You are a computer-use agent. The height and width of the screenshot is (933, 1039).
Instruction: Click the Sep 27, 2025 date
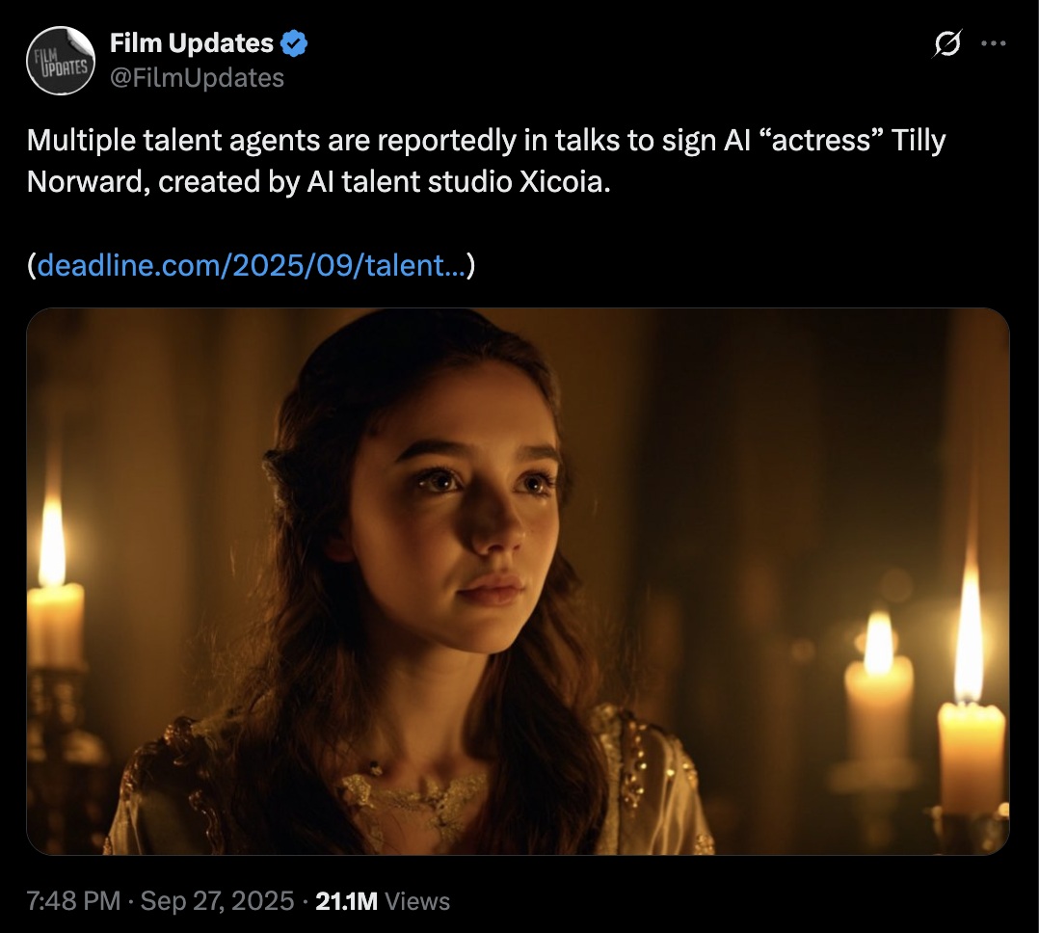[x=217, y=901]
